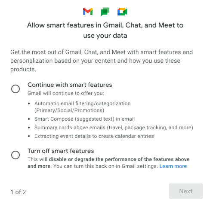
Task: Click the Gmail envelope logo
Action: point(88,12)
